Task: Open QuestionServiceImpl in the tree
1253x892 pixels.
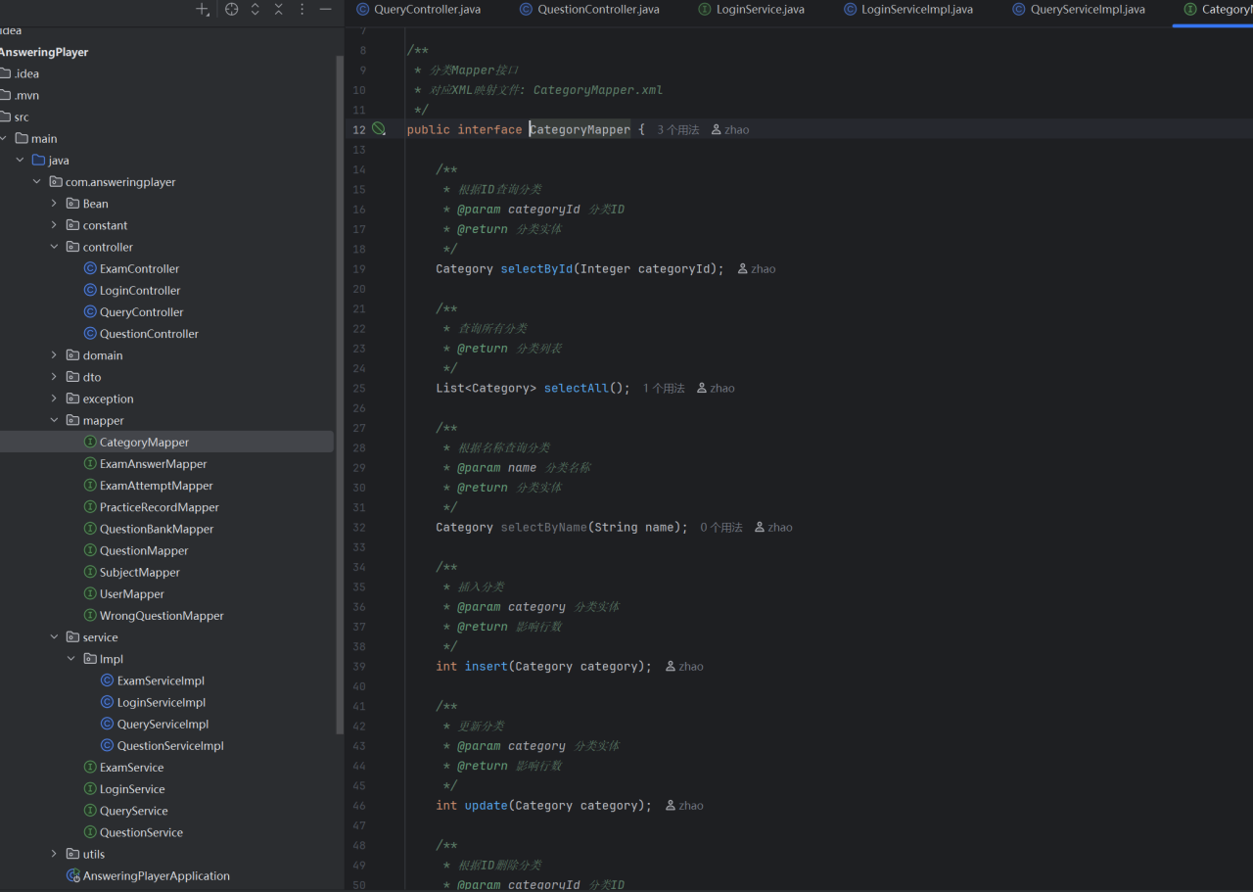Action: tap(169, 745)
